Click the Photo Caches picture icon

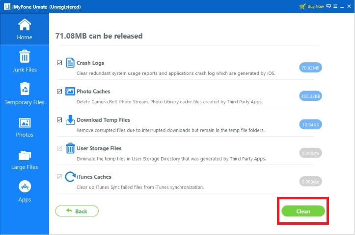pos(70,92)
